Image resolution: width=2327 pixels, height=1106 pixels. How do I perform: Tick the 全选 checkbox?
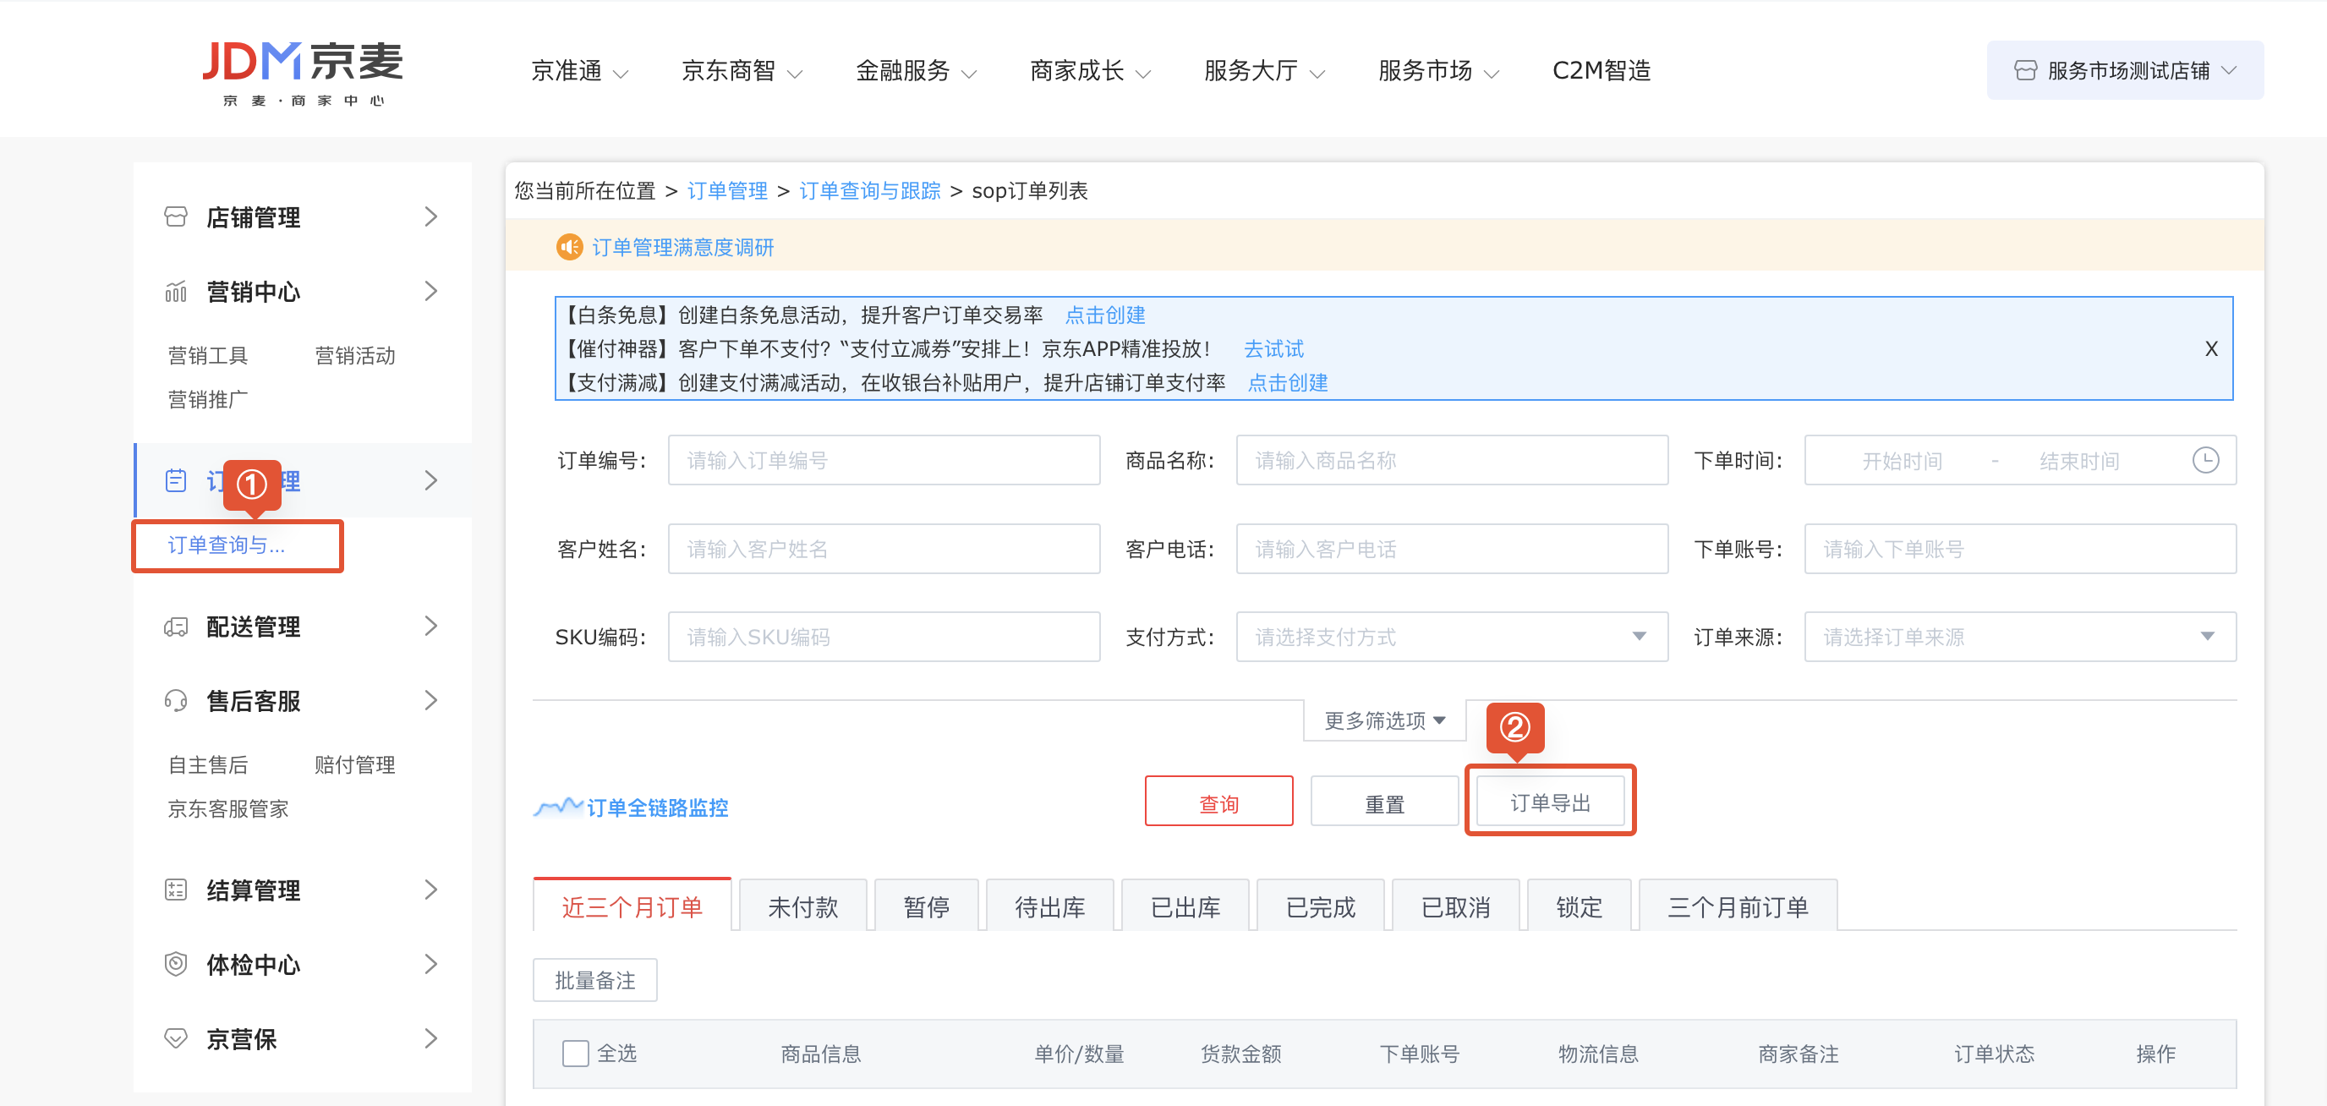click(576, 1053)
